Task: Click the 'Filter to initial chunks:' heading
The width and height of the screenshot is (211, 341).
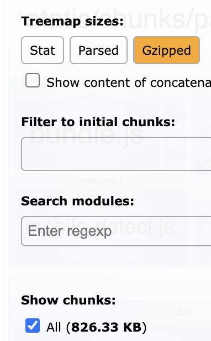Action: pyautogui.click(x=98, y=122)
